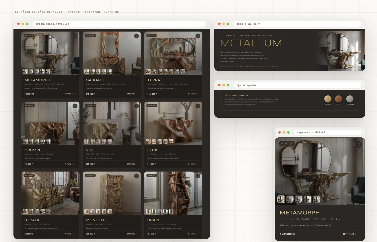Select first thumbnail on the CRUMPLE card
This screenshot has height=242, width=377.
pos(25,141)
